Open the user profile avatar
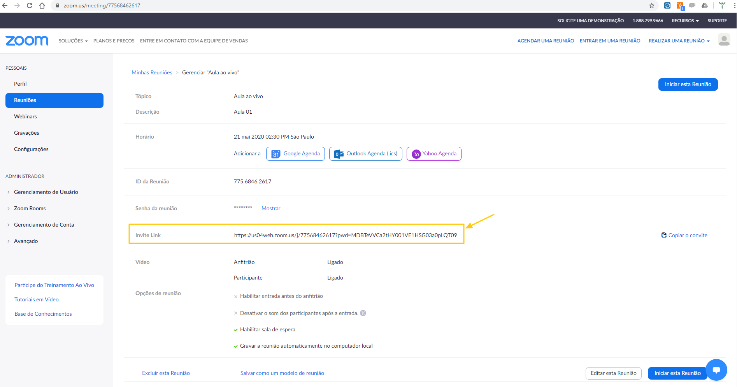 point(724,40)
